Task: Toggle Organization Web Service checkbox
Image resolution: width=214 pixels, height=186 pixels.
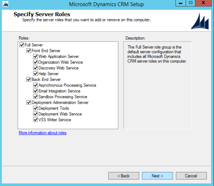Action: 35,62
